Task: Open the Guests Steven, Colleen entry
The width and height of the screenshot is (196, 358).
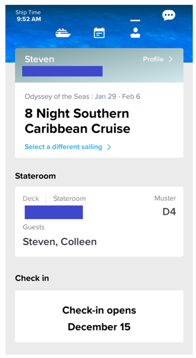Action: (59, 236)
